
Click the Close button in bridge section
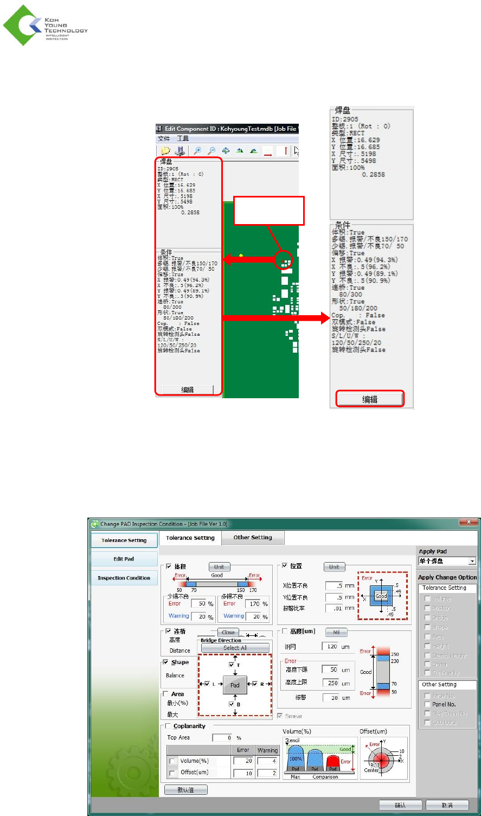pyautogui.click(x=228, y=632)
